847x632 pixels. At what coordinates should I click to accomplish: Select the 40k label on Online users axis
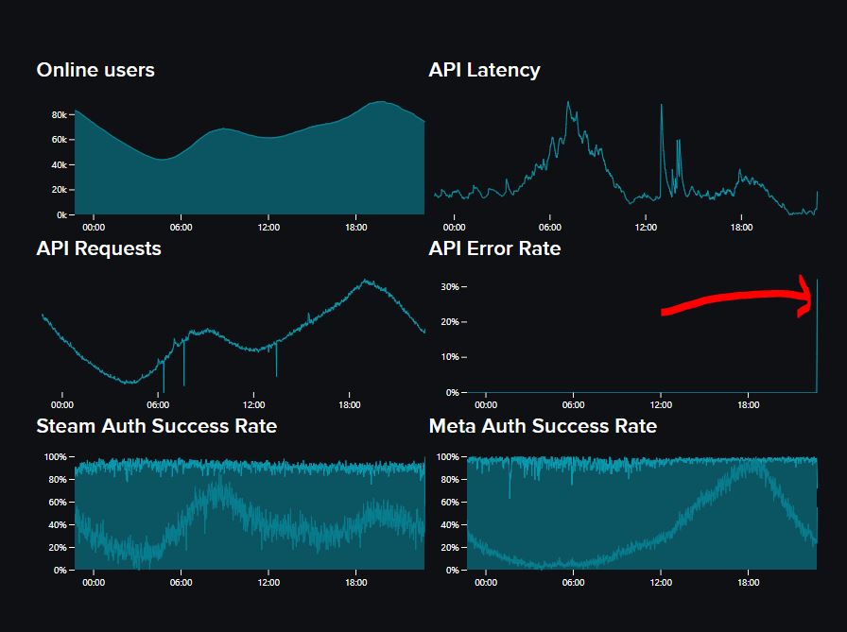pos(60,164)
